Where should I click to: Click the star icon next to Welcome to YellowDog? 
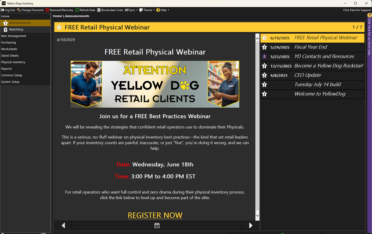(265, 94)
